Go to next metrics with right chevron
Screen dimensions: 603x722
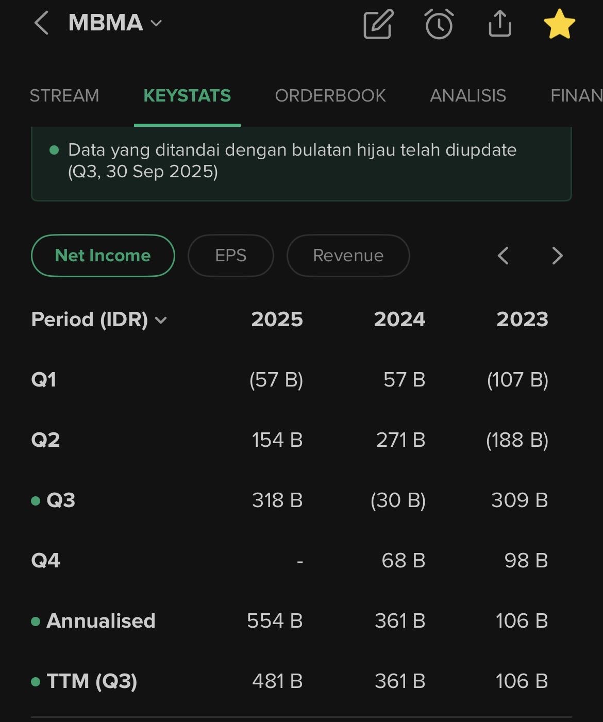click(x=557, y=256)
